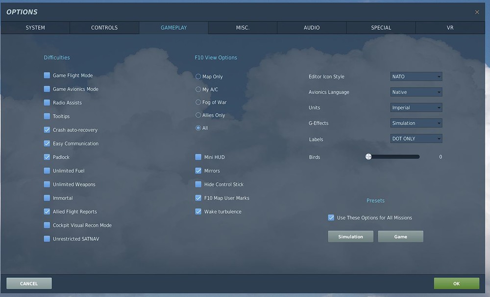Image resolution: width=490 pixels, height=297 pixels.
Task: Uncheck Allied Flight Reports
Action: click(x=47, y=211)
